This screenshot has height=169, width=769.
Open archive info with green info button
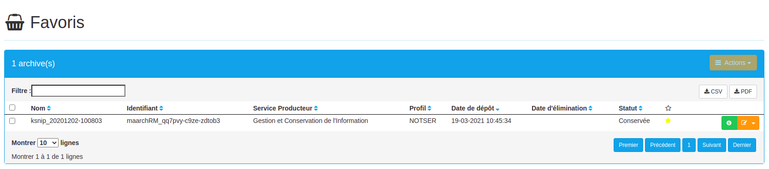point(729,123)
